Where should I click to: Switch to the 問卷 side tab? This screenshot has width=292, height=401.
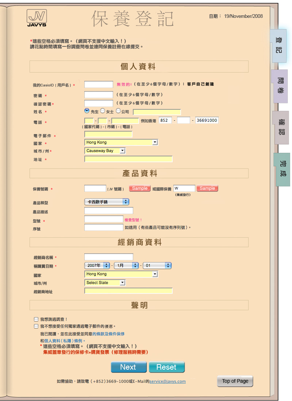click(x=280, y=86)
